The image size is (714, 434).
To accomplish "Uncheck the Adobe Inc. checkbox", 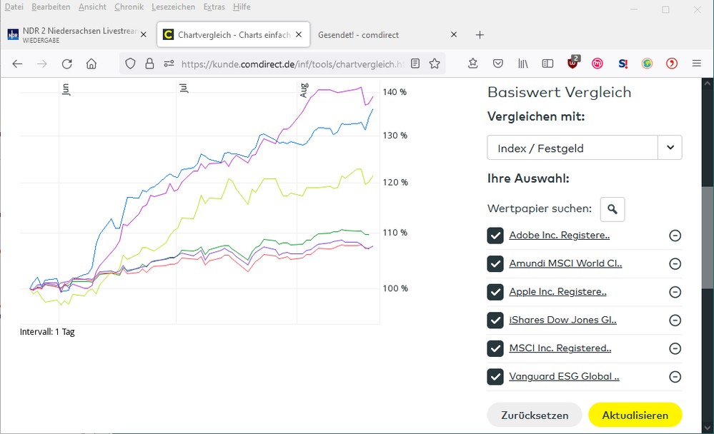I will click(x=495, y=236).
